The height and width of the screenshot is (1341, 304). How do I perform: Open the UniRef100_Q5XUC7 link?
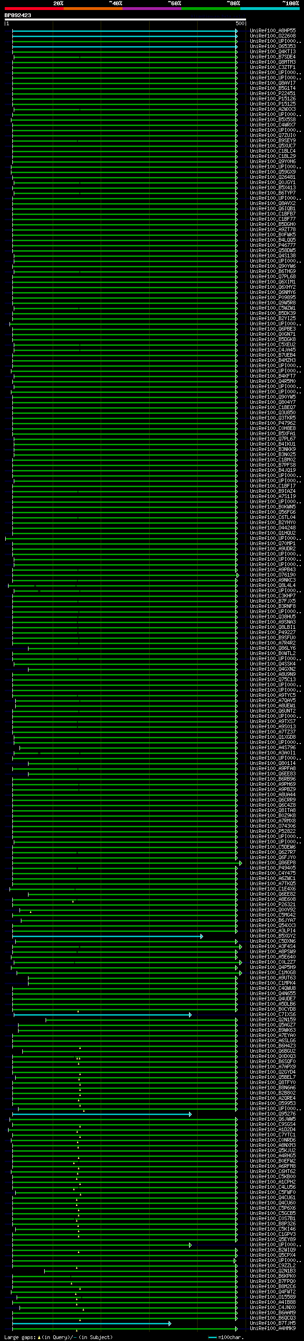273,146
